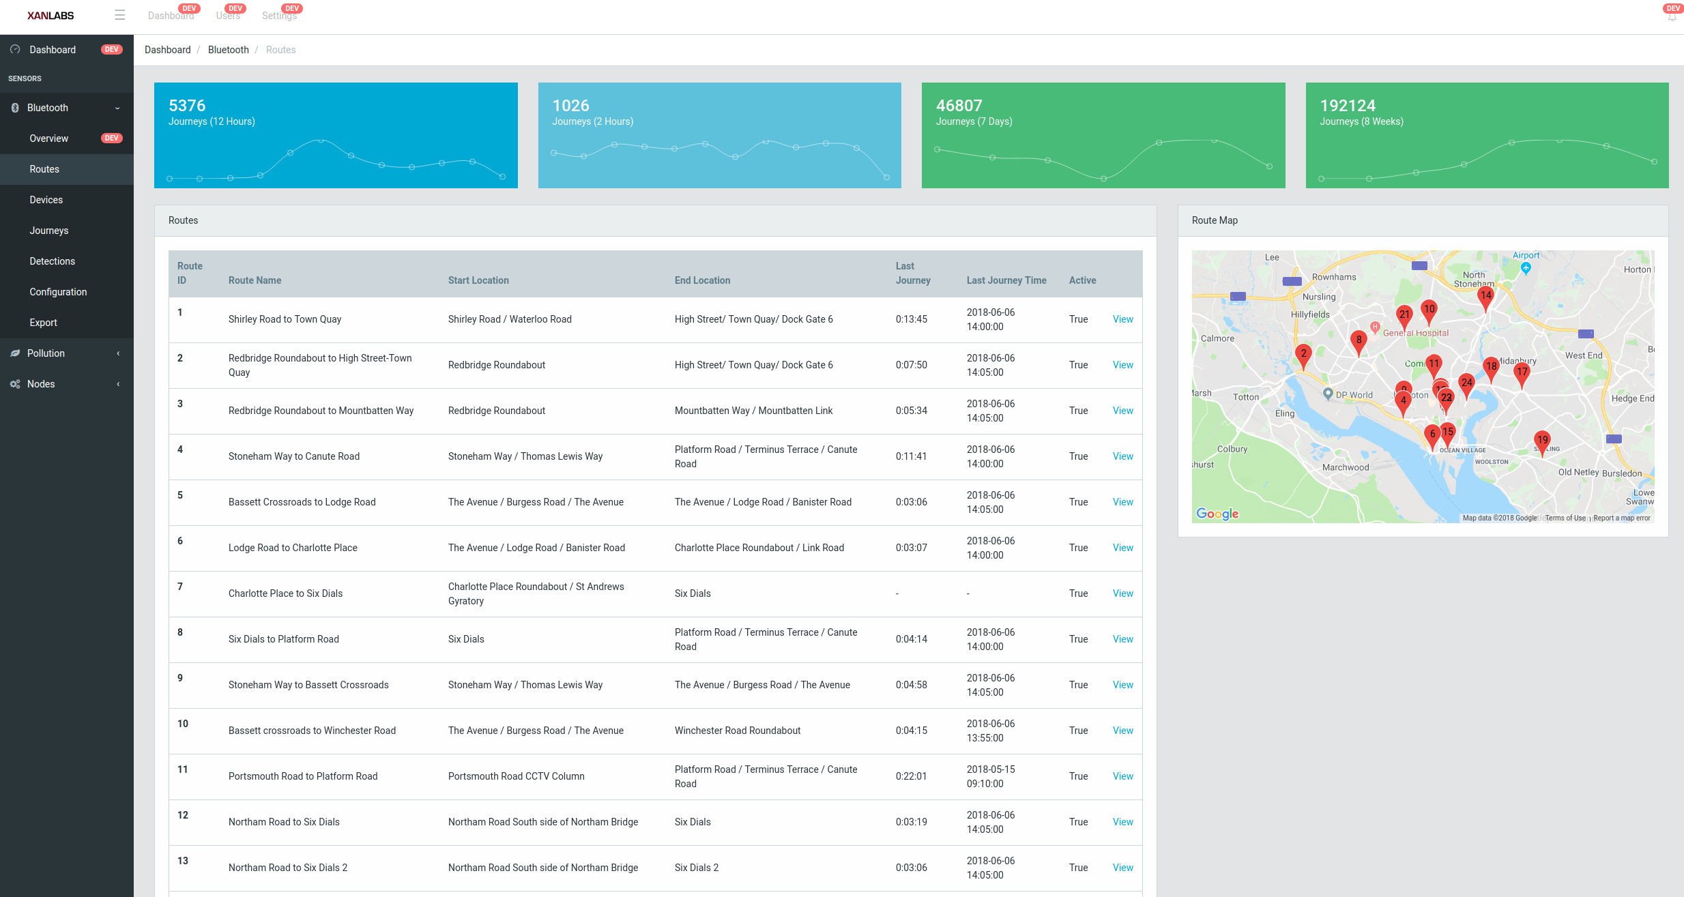Select map marker number 19
1684x897 pixels.
1542,443
